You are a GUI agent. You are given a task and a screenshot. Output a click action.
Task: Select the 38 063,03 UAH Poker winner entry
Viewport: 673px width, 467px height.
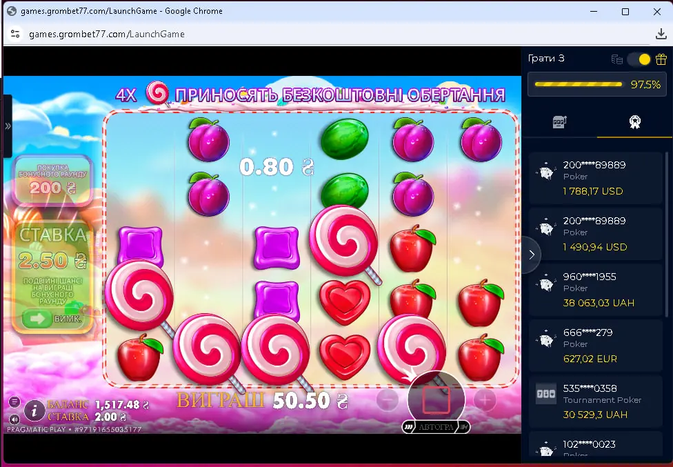click(x=594, y=290)
